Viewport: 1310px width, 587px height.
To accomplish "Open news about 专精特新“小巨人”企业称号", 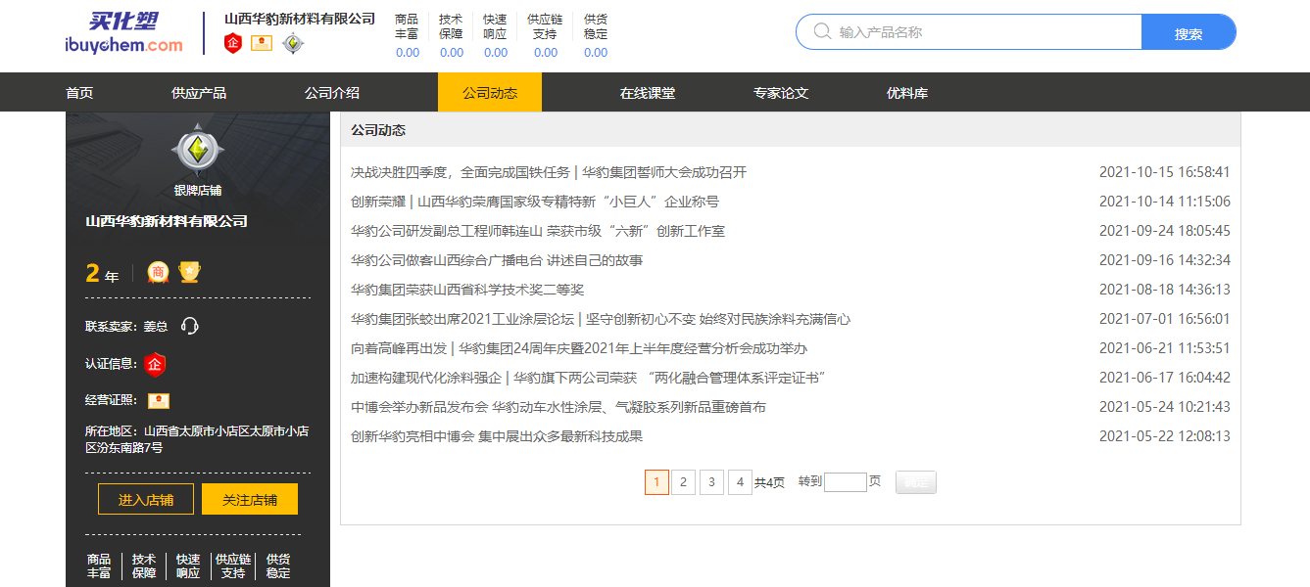I will (x=535, y=202).
